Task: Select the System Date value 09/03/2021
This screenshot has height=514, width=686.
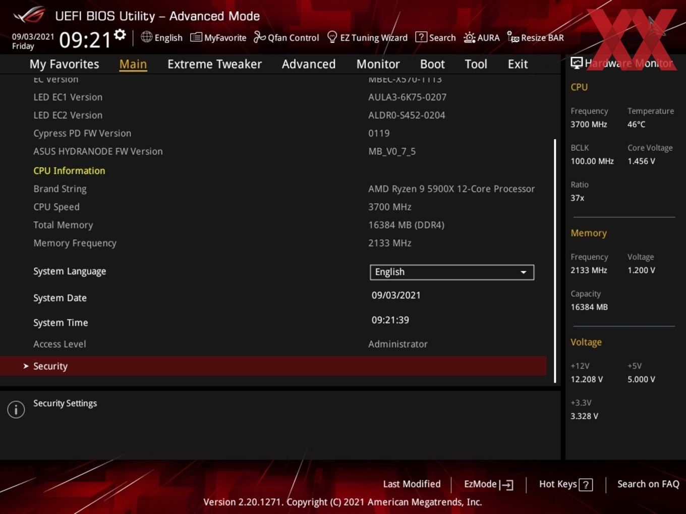Action: pos(396,295)
